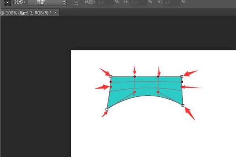This screenshot has height=157, width=236.
Task: Click the right black control point on top edge
Action: [158, 77]
